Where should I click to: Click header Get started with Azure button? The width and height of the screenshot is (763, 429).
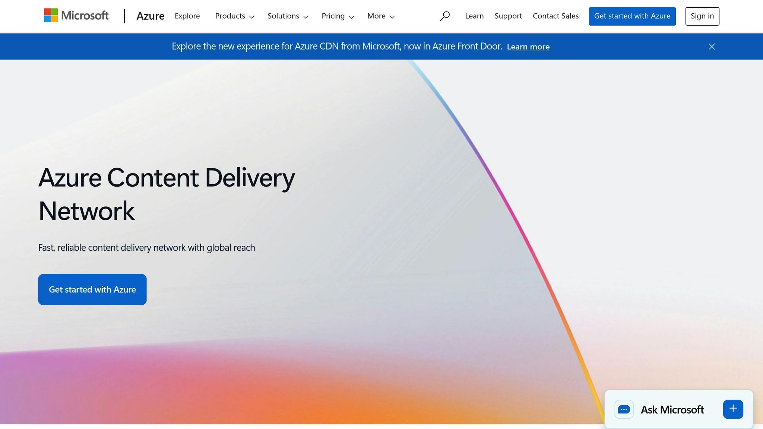(632, 16)
